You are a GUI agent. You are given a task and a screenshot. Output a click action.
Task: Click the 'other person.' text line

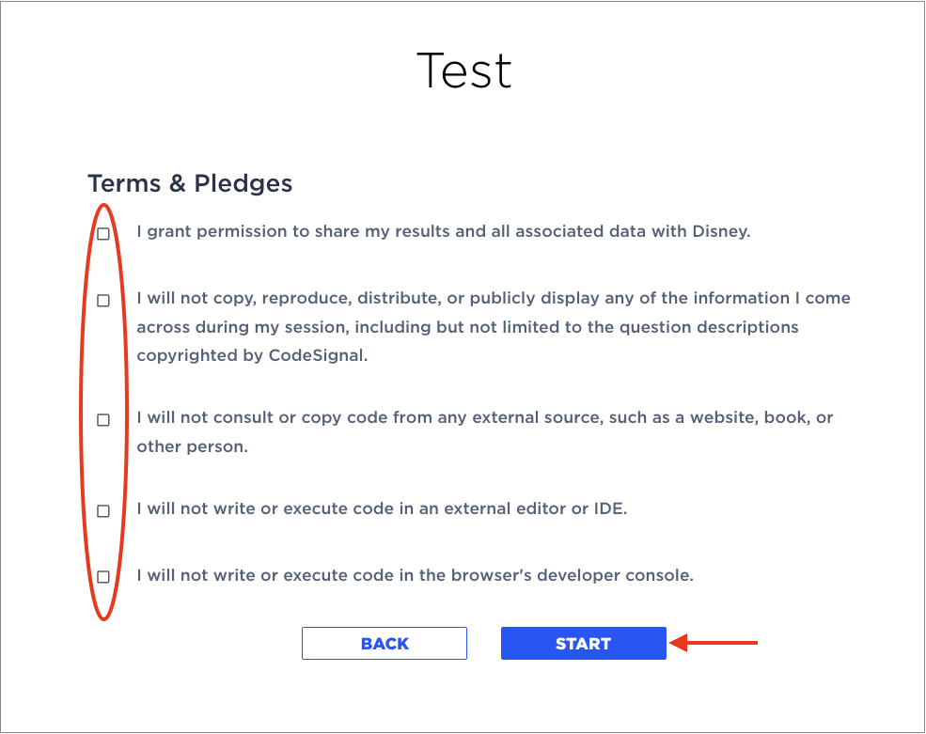(192, 446)
